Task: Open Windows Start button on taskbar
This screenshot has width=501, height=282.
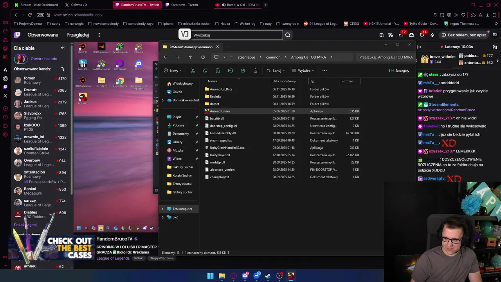Action: [210, 276]
